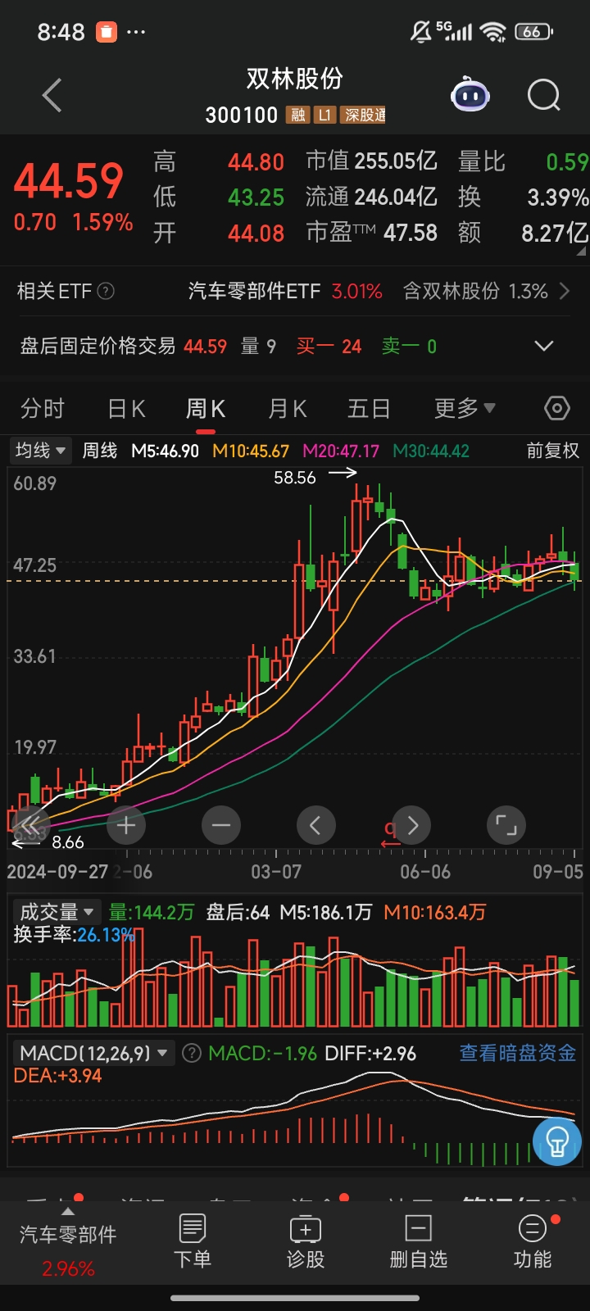Image resolution: width=590 pixels, height=1311 pixels.
Task: Tap 买一 24 bid quantity
Action: 329,346
